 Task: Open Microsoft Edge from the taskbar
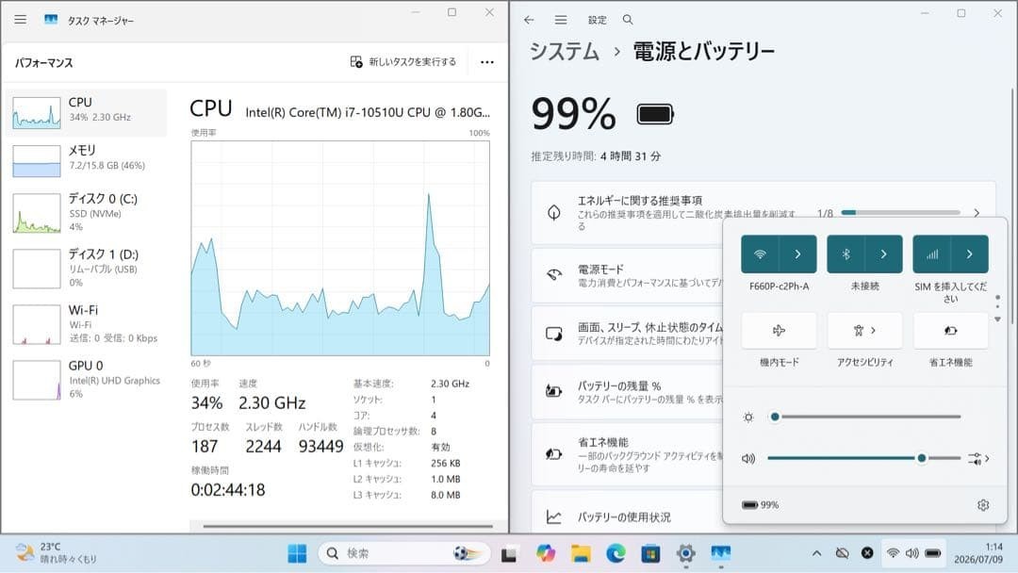click(616, 553)
